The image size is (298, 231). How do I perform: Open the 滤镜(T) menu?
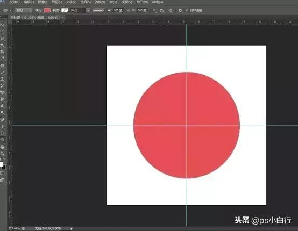click(x=100, y=2)
